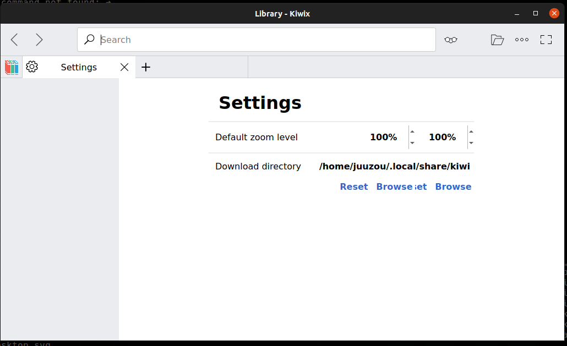Click the download directory path text

tap(394, 166)
